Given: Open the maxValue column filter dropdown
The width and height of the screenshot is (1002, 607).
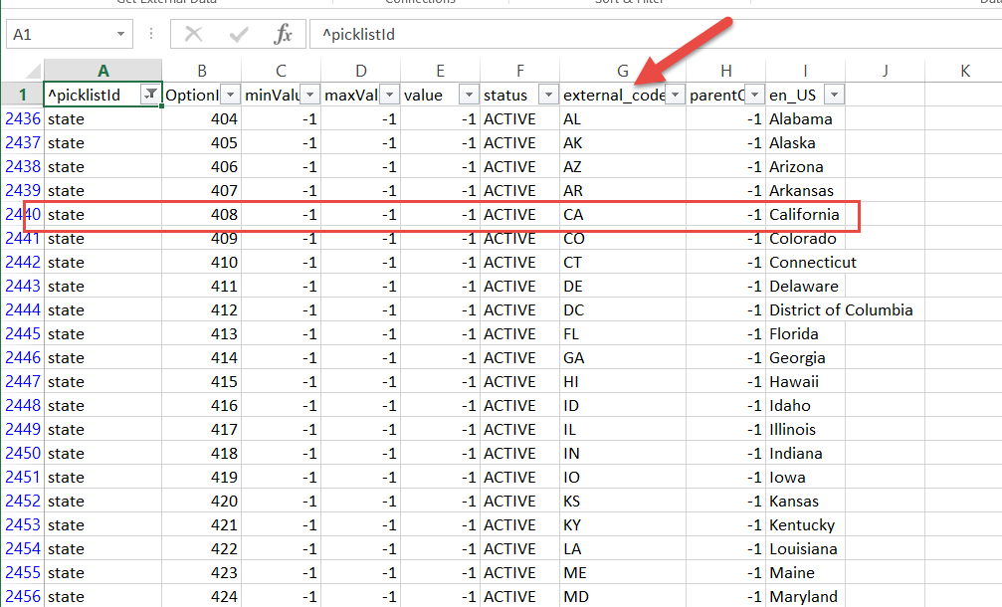Looking at the screenshot, I should point(389,95).
